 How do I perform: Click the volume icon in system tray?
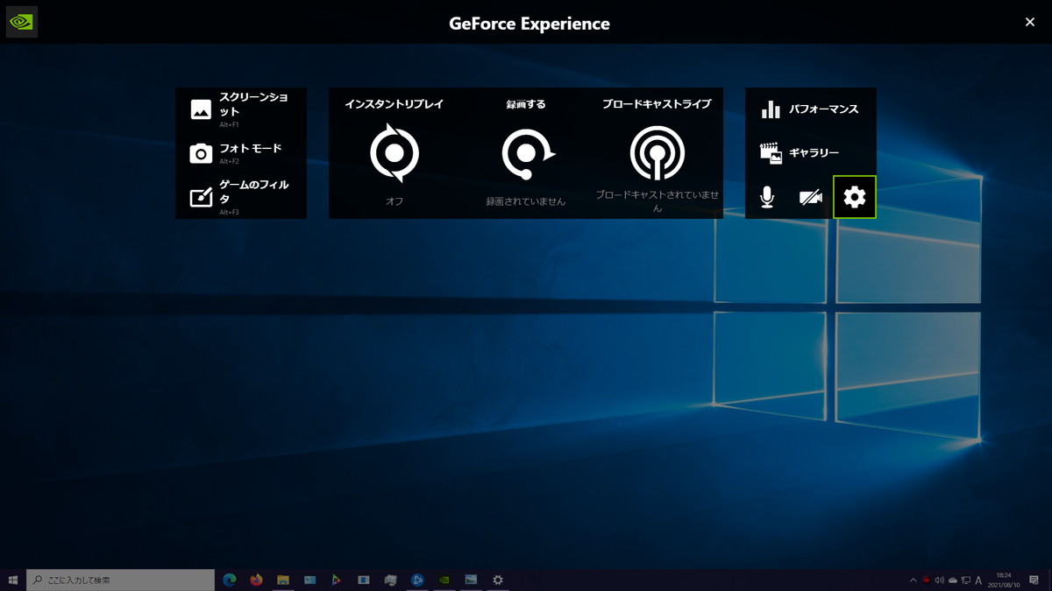939,580
